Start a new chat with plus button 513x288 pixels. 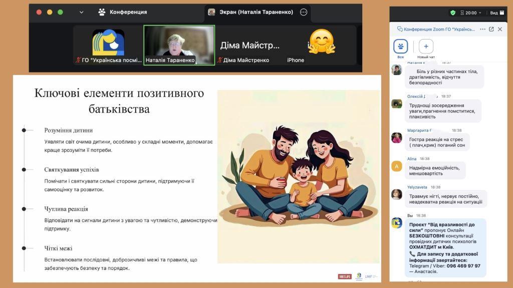coord(426,47)
